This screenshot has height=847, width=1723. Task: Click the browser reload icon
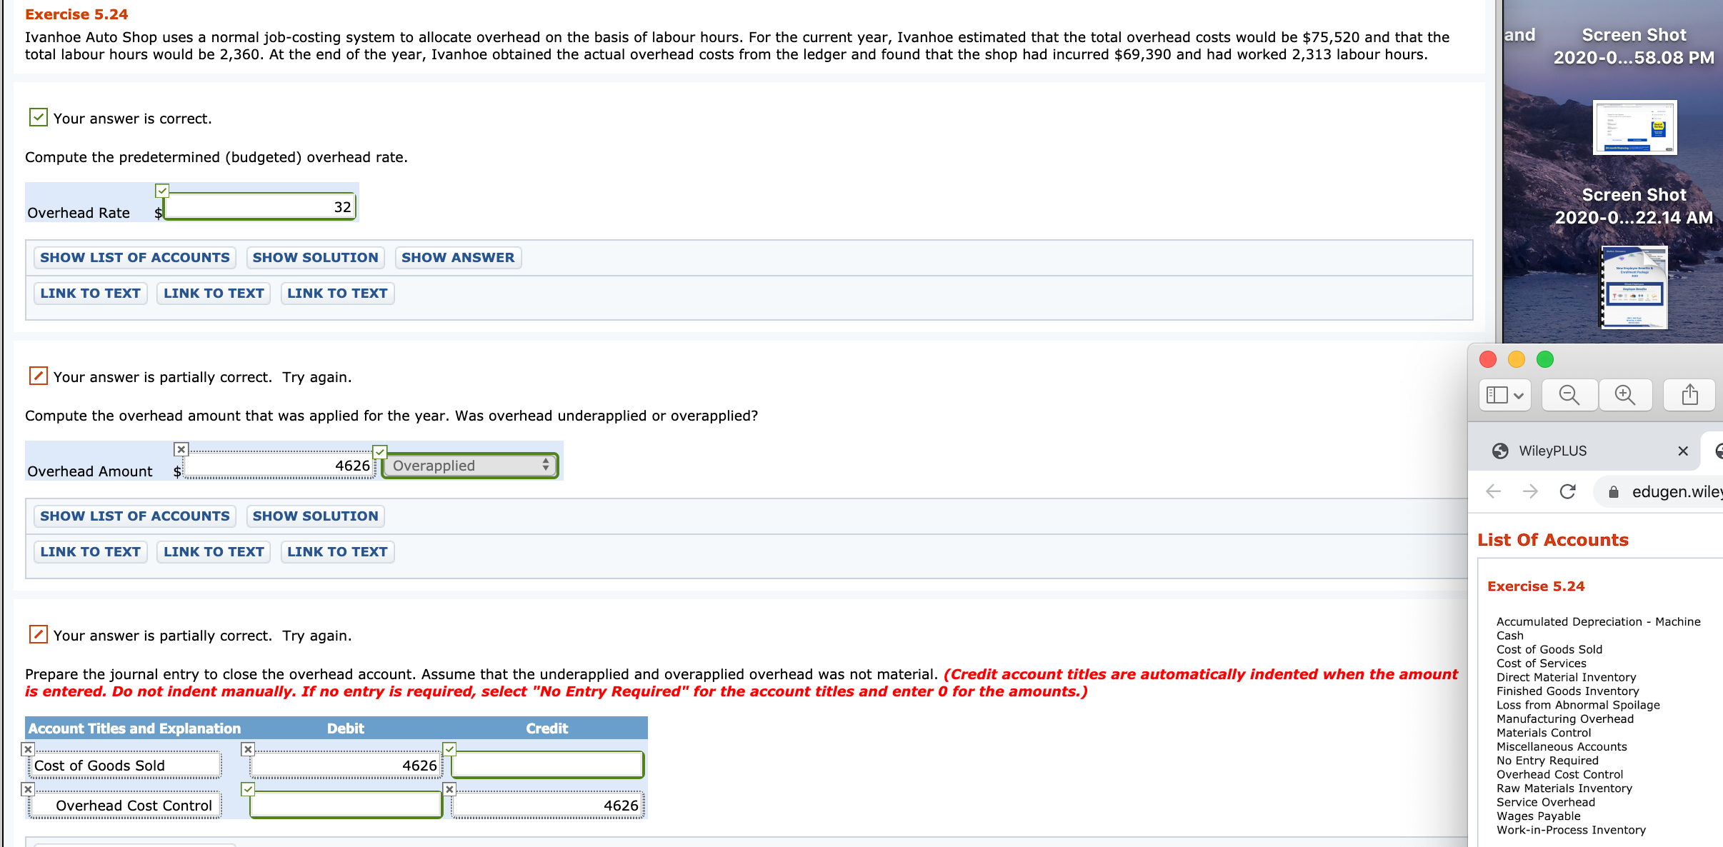pyautogui.click(x=1568, y=491)
